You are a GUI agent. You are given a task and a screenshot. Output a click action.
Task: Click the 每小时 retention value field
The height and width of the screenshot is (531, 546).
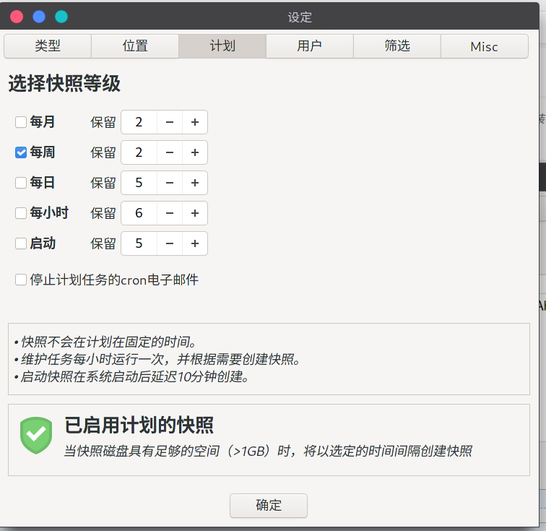click(139, 213)
